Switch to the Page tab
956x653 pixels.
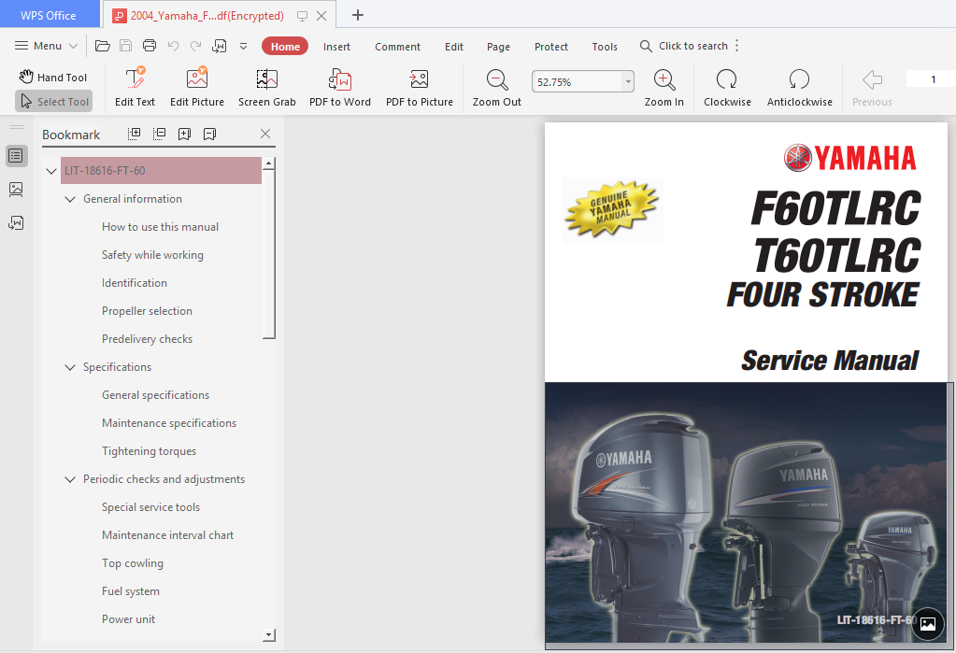[498, 47]
